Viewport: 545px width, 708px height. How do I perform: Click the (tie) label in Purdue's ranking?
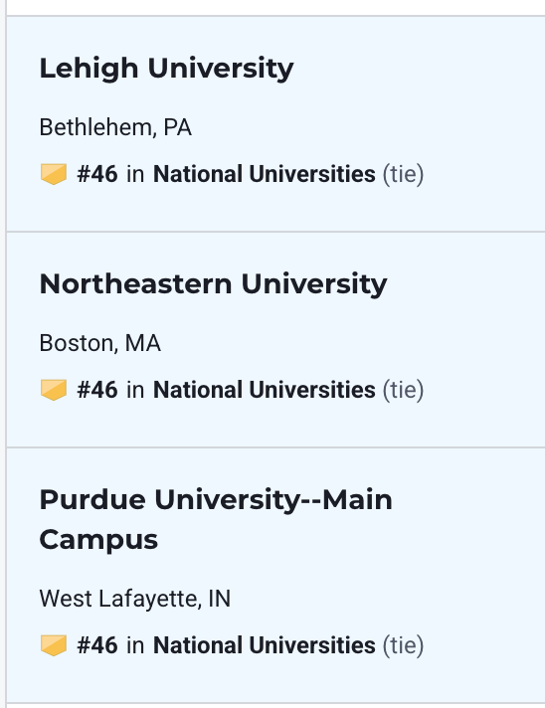point(403,645)
